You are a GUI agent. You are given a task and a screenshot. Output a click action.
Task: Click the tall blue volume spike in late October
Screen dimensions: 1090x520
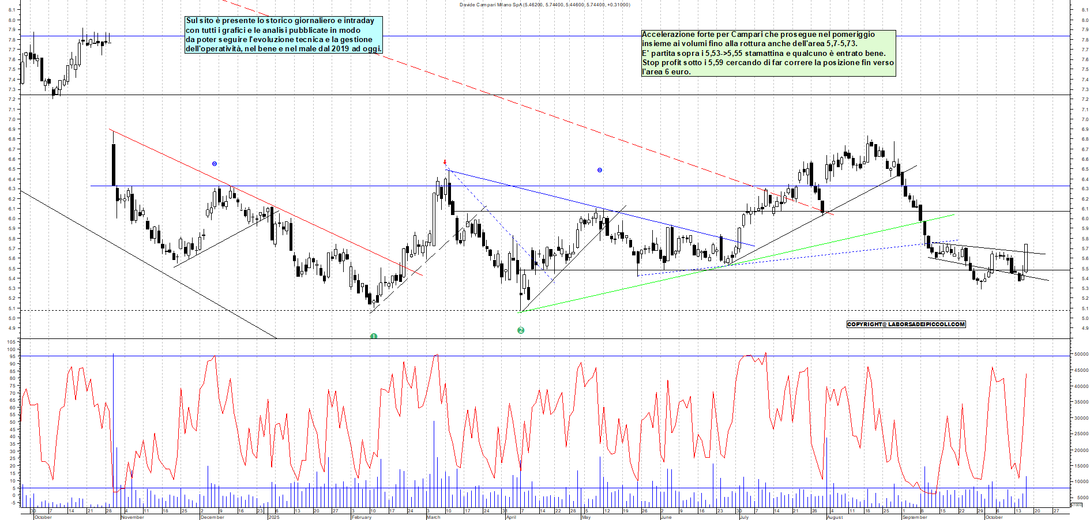pos(113,421)
